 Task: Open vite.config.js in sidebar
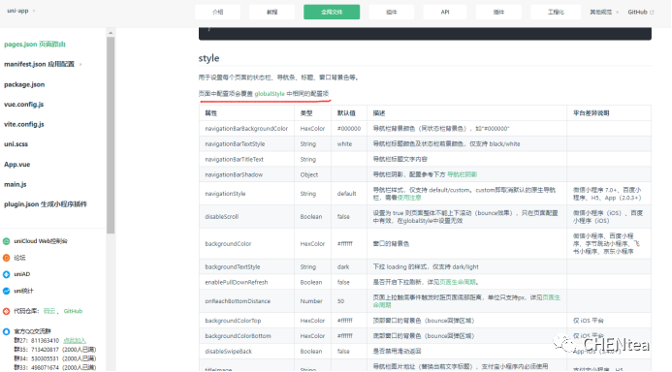click(24, 124)
